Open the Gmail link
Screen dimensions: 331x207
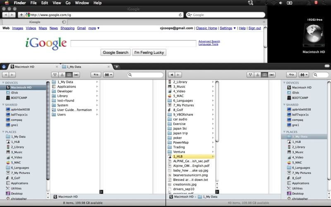click(81, 28)
